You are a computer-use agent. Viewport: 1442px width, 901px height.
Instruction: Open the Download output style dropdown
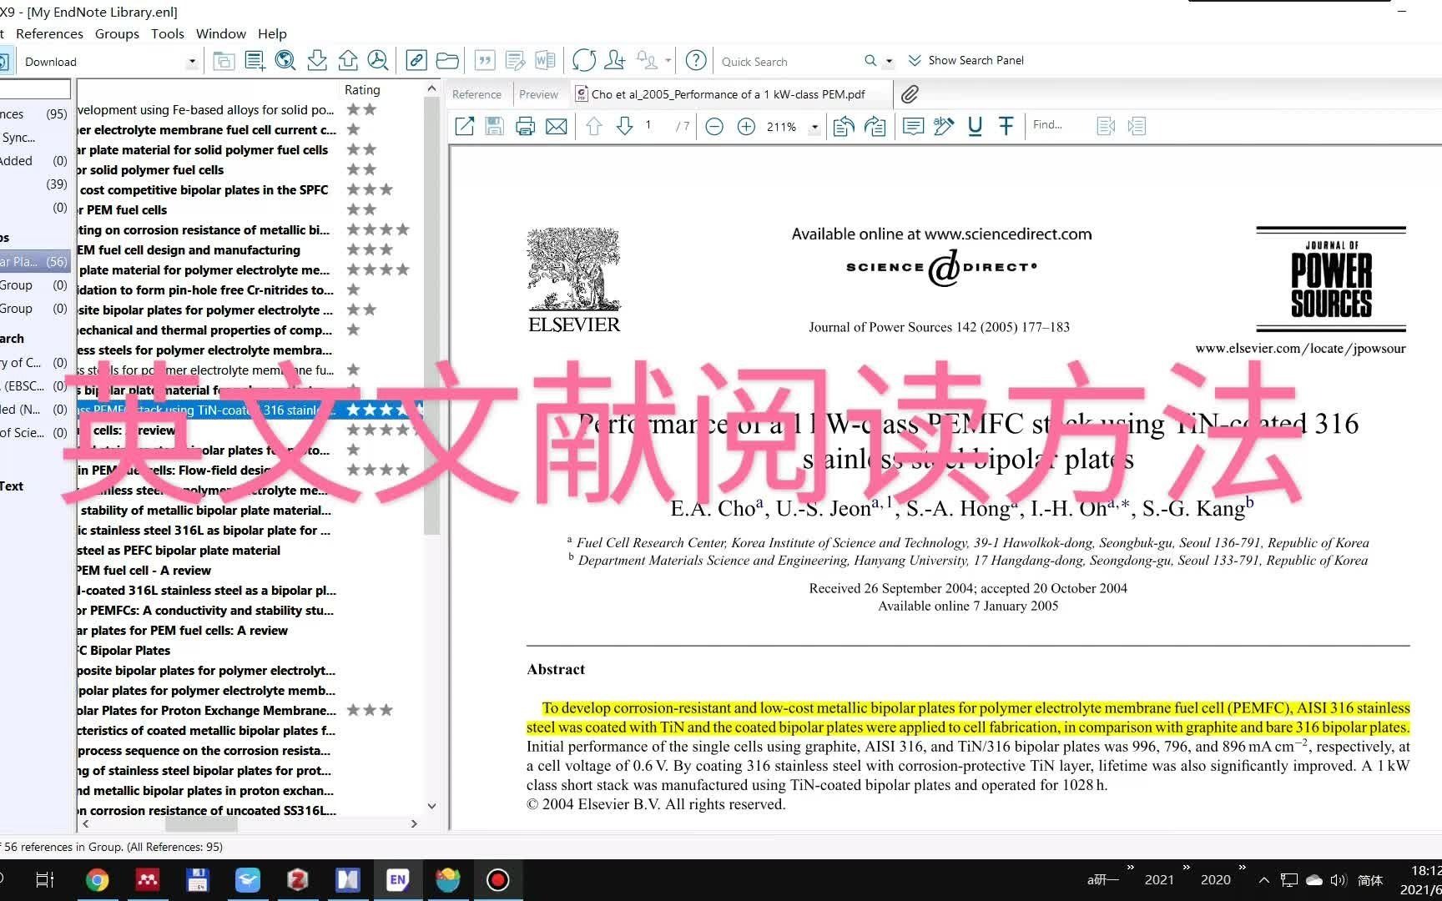click(192, 61)
